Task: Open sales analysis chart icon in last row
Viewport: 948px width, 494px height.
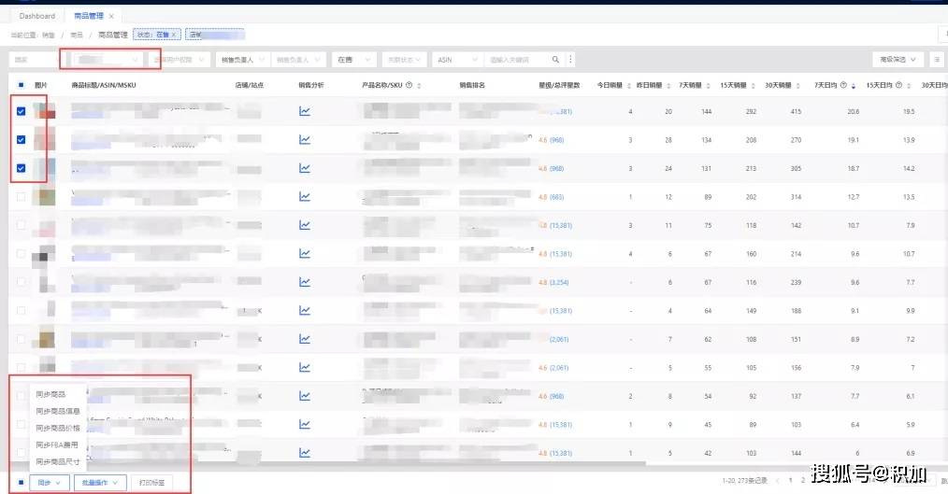Action: pos(305,453)
